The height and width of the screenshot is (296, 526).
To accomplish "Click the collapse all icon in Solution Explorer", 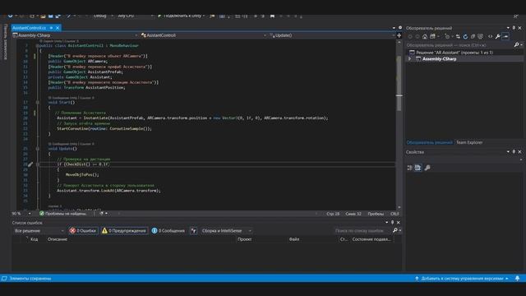I will [473, 36].
